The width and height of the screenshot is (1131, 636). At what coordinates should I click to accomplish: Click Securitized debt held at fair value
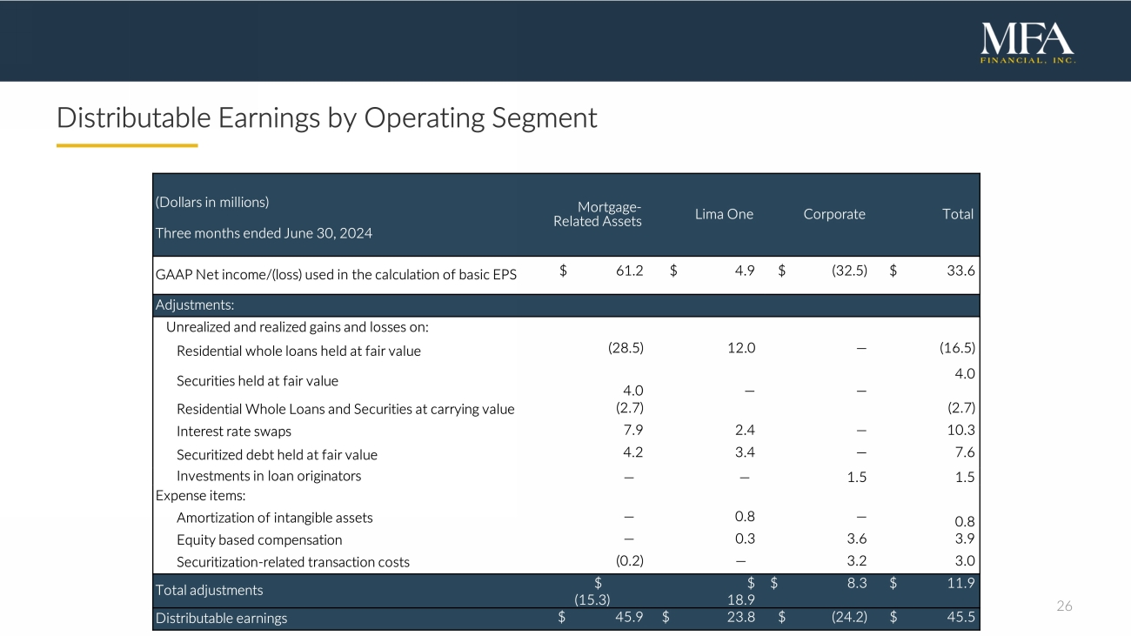(277, 454)
